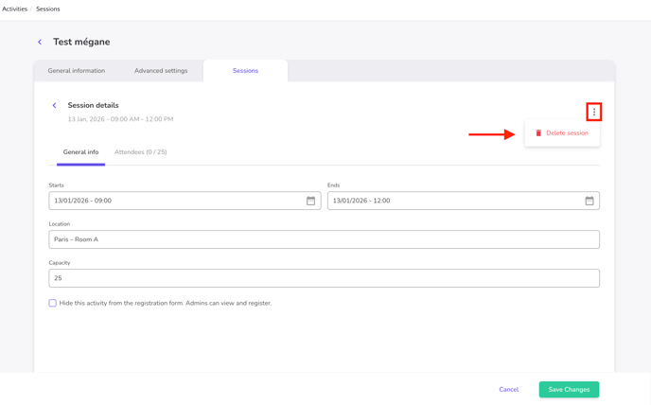651x405 pixels.
Task: Select Delete session menu option
Action: (x=566, y=133)
